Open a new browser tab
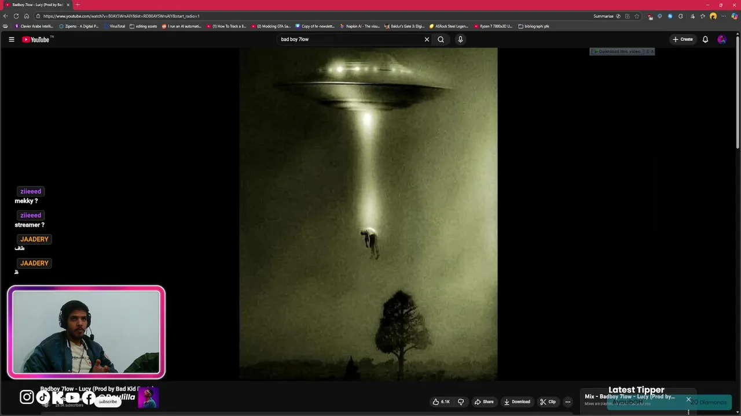741x416 pixels. pos(78,5)
